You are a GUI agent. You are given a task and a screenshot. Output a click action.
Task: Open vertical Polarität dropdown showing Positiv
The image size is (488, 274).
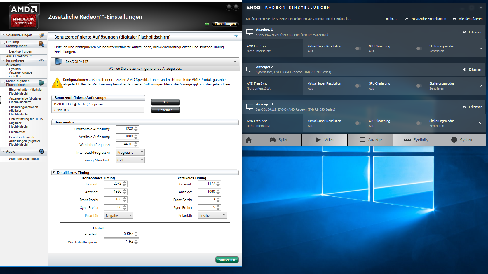[x=212, y=215]
